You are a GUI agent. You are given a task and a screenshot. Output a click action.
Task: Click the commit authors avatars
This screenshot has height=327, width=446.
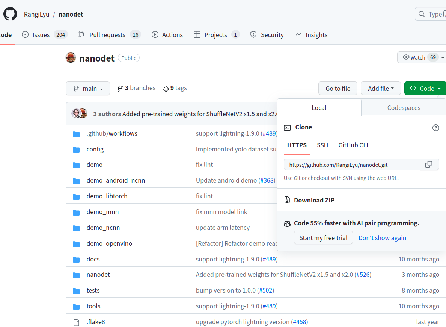pyautogui.click(x=79, y=113)
